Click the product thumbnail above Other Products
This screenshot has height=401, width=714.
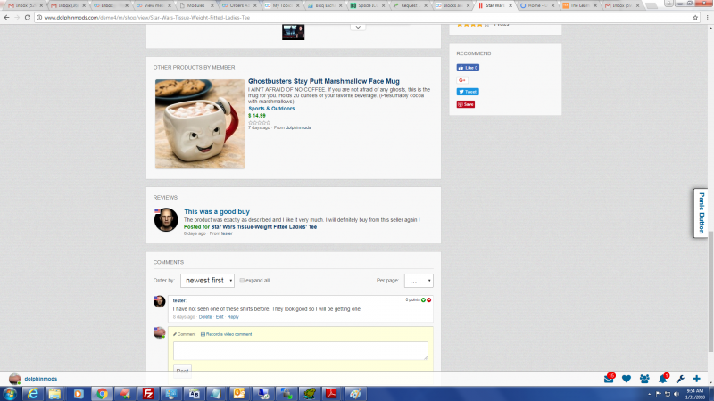click(x=294, y=32)
